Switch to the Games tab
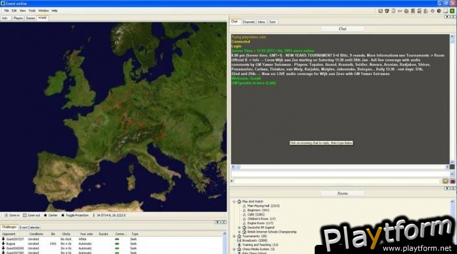Viewport: 457px width, 254px height. click(30, 18)
